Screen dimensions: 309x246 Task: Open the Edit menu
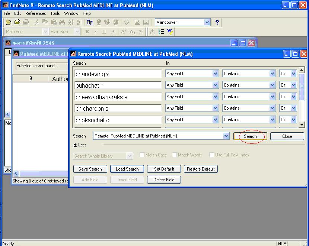coord(17,13)
